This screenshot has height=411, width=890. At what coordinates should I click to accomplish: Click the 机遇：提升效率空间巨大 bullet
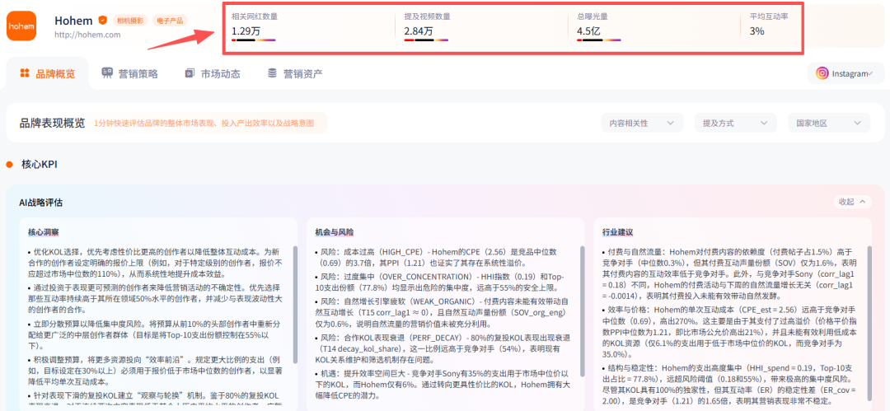443,385
